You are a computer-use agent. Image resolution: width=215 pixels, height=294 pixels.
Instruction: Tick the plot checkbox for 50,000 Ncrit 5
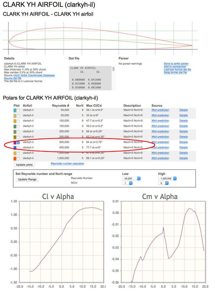pyautogui.click(x=18, y=116)
